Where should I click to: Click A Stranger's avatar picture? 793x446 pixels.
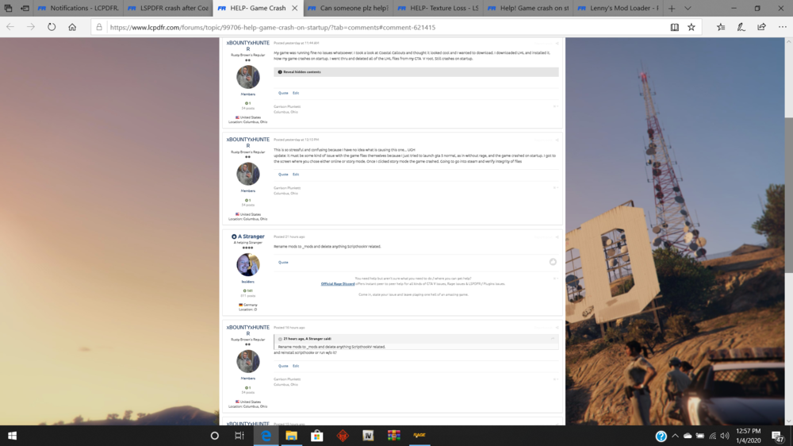247,265
